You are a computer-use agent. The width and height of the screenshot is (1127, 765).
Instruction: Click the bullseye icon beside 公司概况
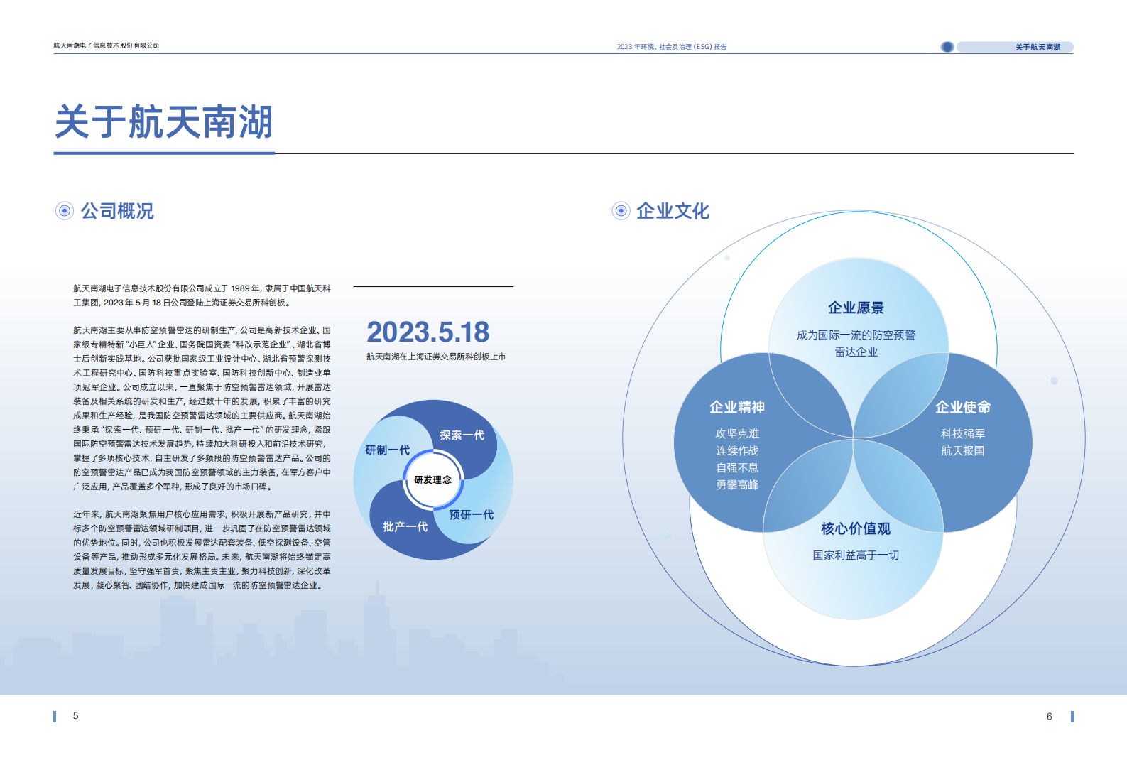pos(65,211)
